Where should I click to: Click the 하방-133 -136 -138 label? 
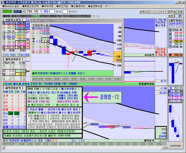14,92
